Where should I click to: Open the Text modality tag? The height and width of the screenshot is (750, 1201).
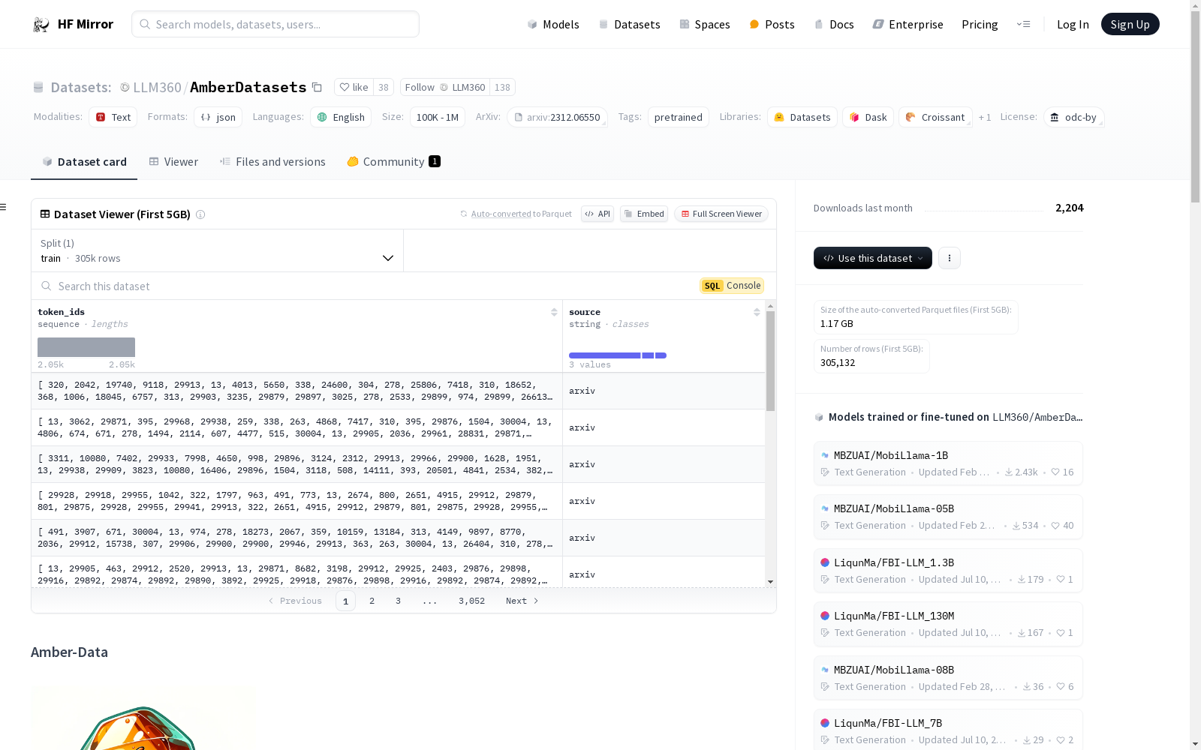(113, 117)
